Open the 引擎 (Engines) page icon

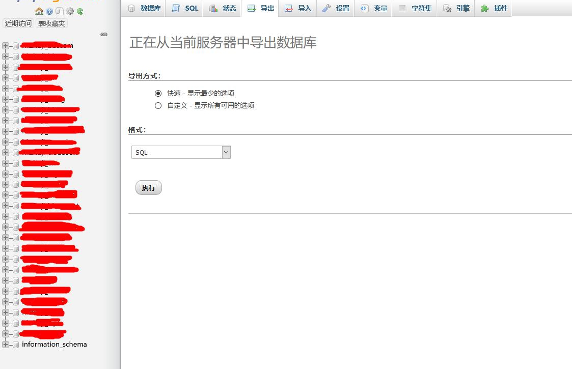pyautogui.click(x=456, y=8)
